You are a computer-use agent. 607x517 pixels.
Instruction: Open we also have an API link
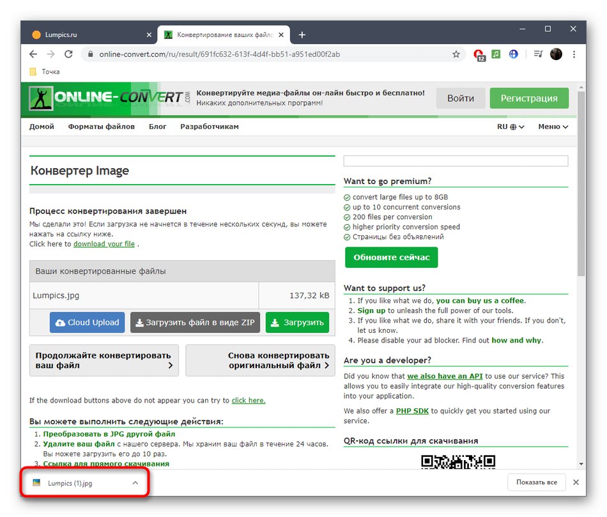pos(445,376)
